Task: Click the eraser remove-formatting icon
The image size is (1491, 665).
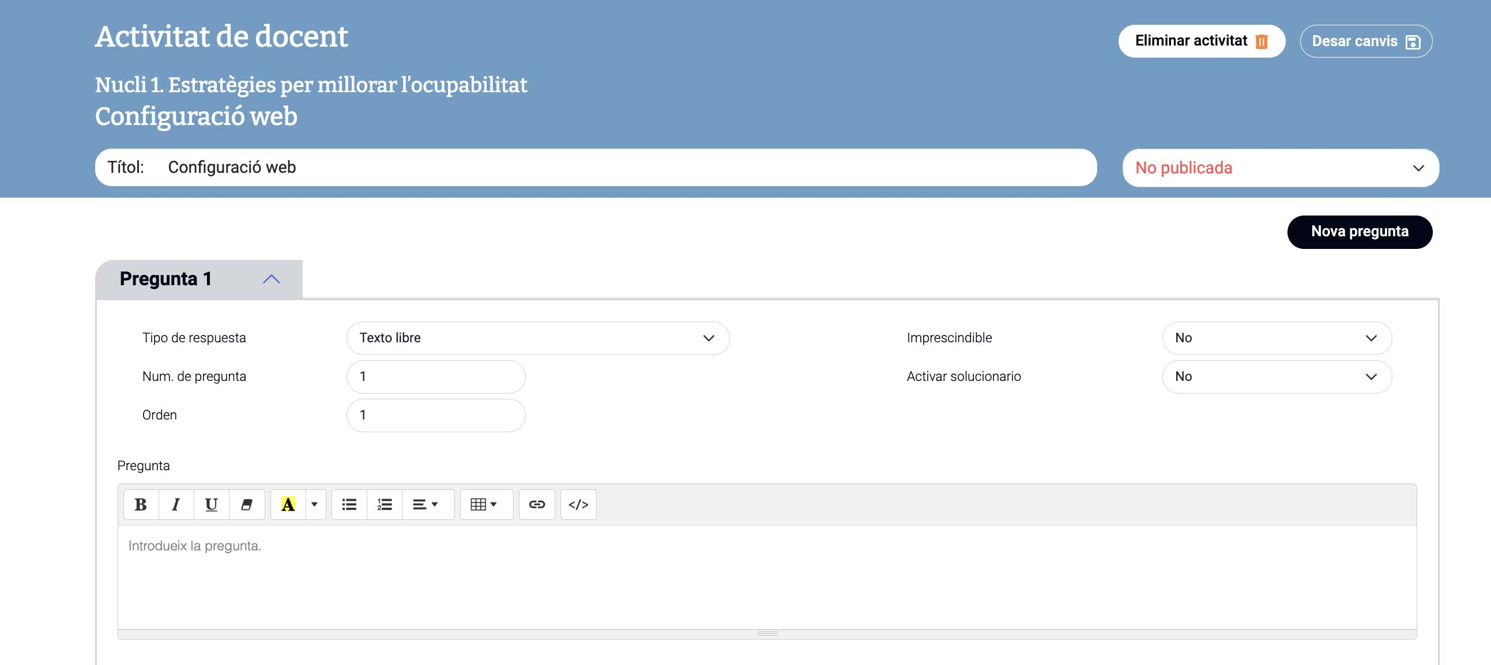Action: pyautogui.click(x=247, y=504)
